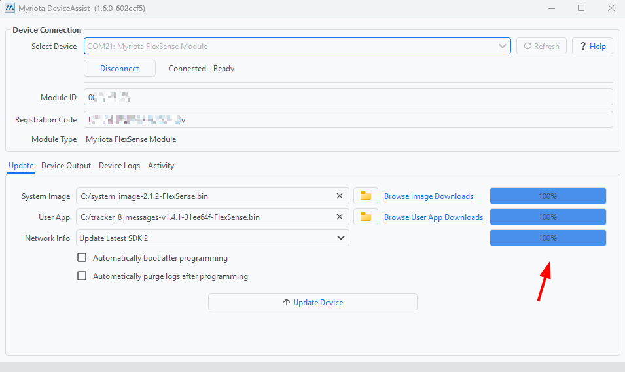Click the Update Device button
Screen dimensions: 625x372
point(313,302)
